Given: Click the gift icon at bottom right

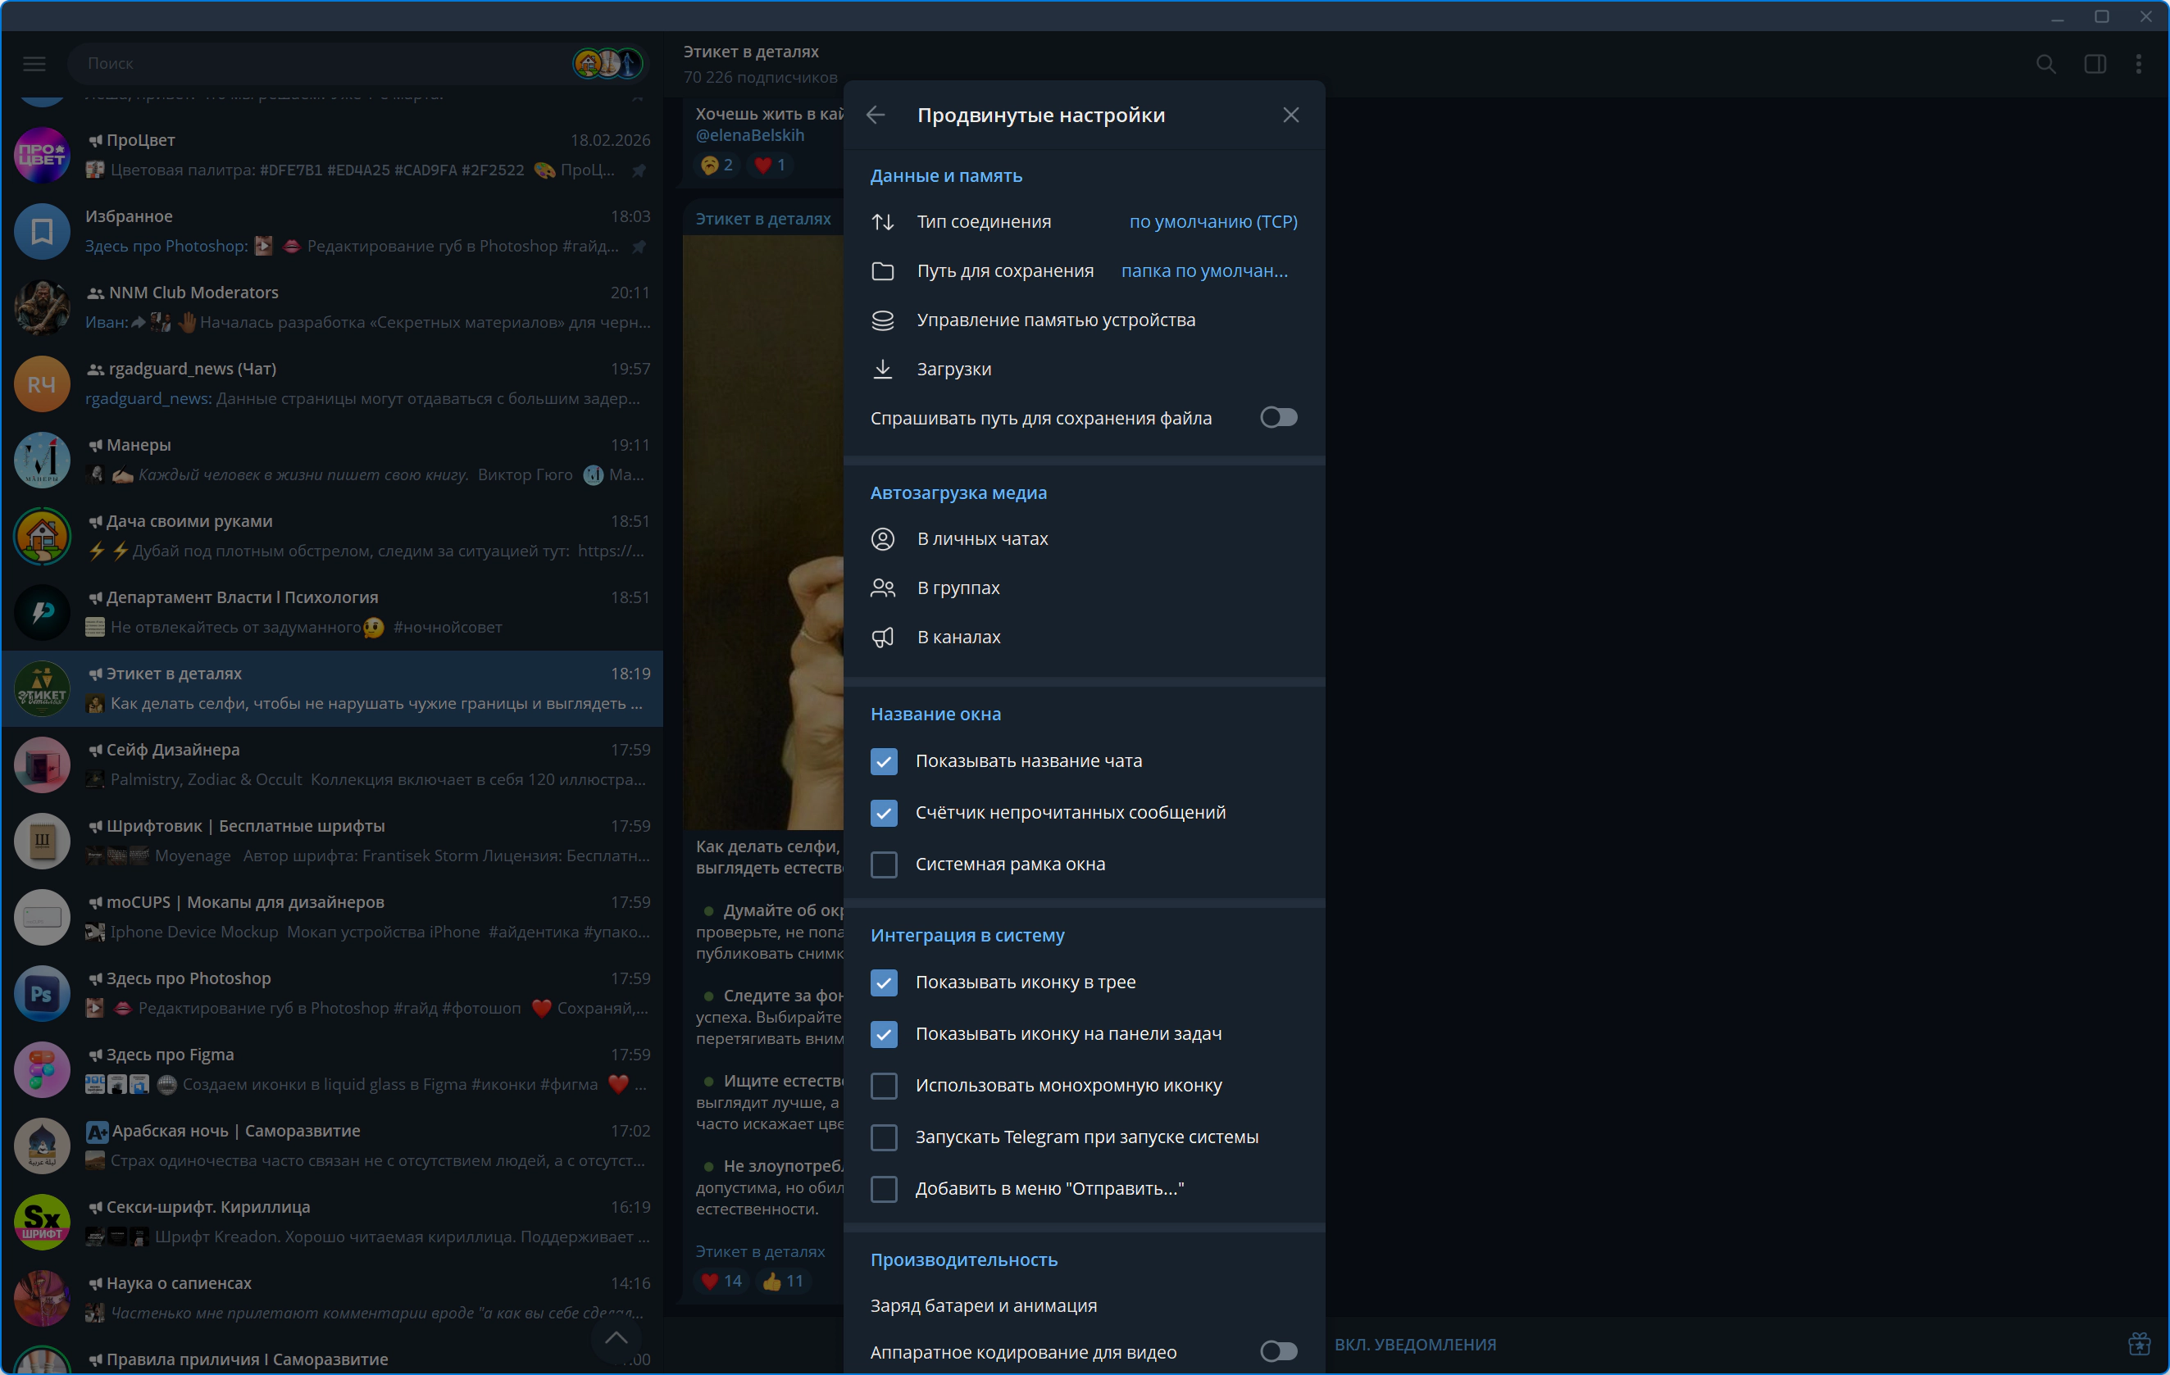Looking at the screenshot, I should point(2139,1345).
